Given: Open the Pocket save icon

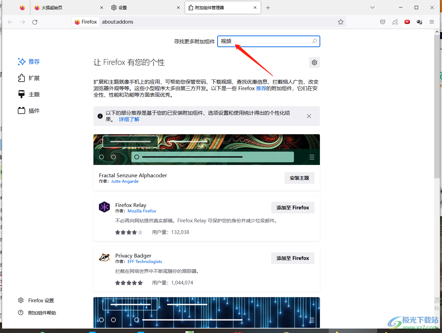Looking at the screenshot, I should coord(383,22).
